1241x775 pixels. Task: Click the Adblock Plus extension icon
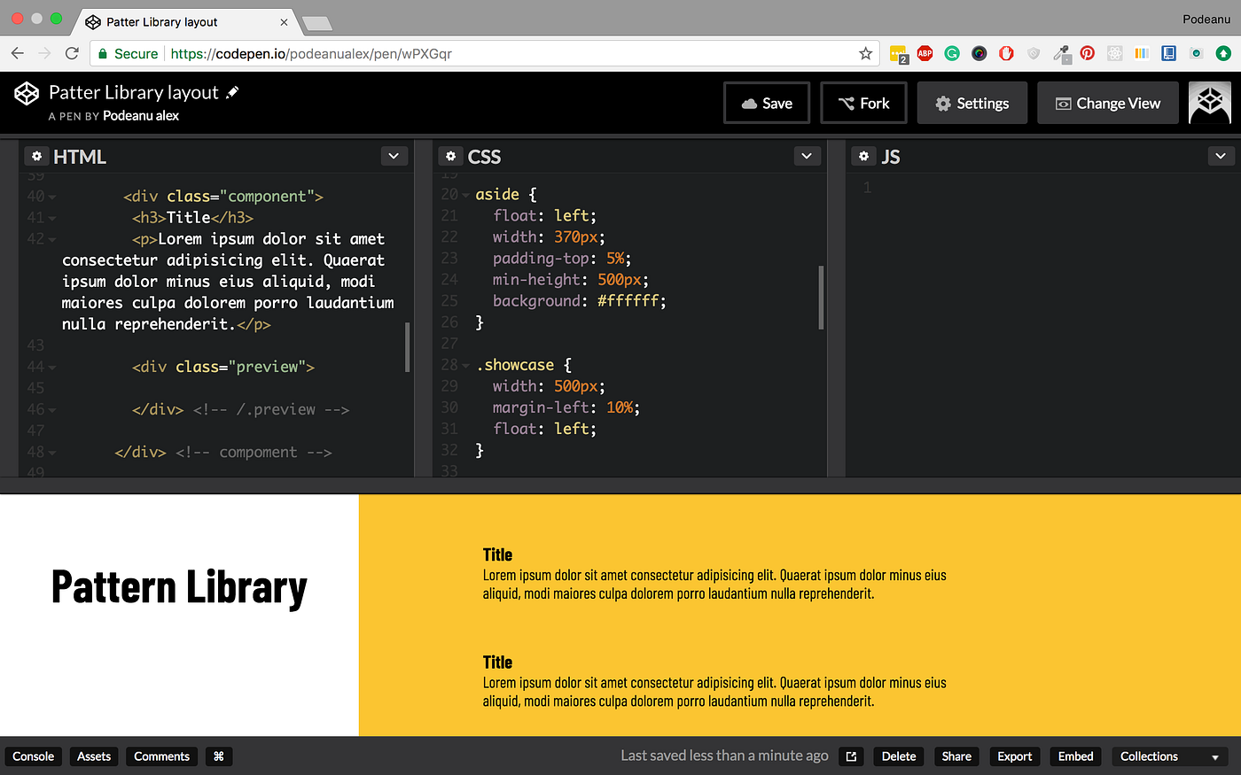point(925,53)
